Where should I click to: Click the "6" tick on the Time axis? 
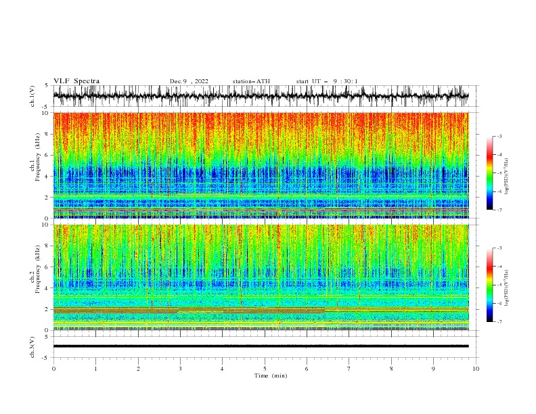pyautogui.click(x=307, y=369)
